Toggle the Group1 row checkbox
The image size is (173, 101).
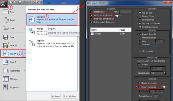click(x=92, y=34)
